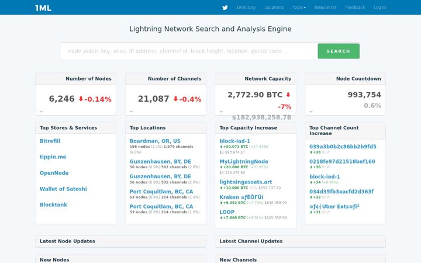
Task: Open lightningassets.art node link
Action: pyautogui.click(x=246, y=182)
